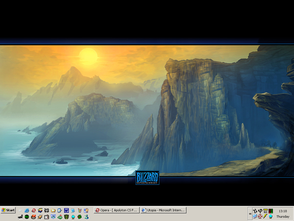Click the green monster face Quick Launch icon
Viewport: 294px width, 221px height.
pyautogui.click(x=66, y=217)
